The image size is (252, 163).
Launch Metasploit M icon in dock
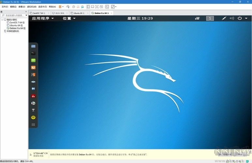click(33, 89)
